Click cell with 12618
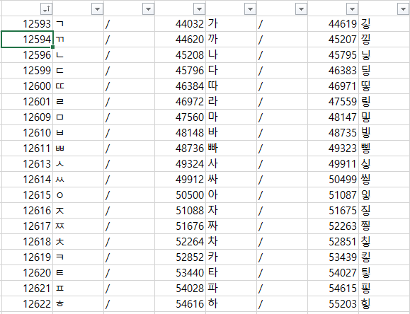Screen dimensions: 410x314 27,242
